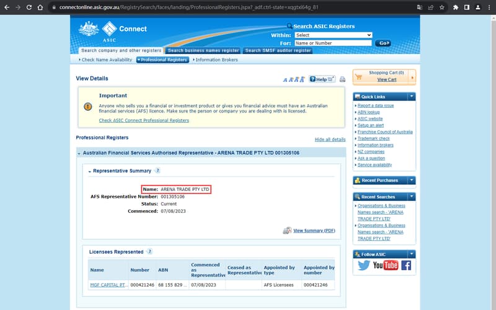
Task: Open Setup an alert quick link
Action: point(371,126)
